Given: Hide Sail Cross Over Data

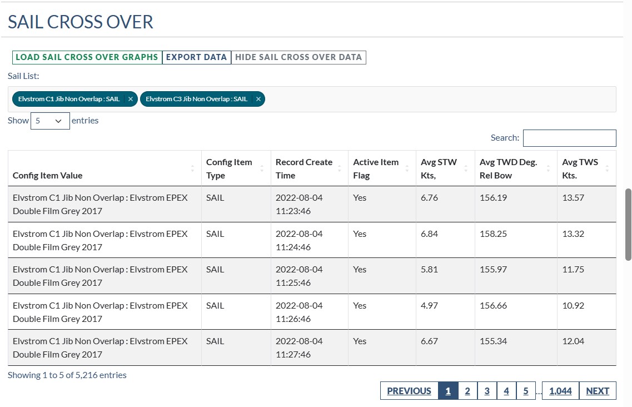Looking at the screenshot, I should click(298, 57).
